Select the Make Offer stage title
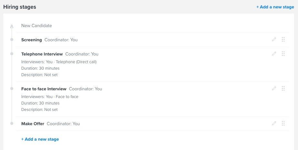This screenshot has height=150, width=298. click(x=33, y=124)
